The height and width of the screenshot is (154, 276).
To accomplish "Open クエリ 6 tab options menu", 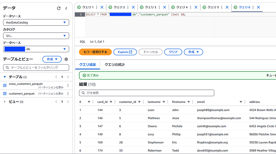I will (x=253, y=7).
